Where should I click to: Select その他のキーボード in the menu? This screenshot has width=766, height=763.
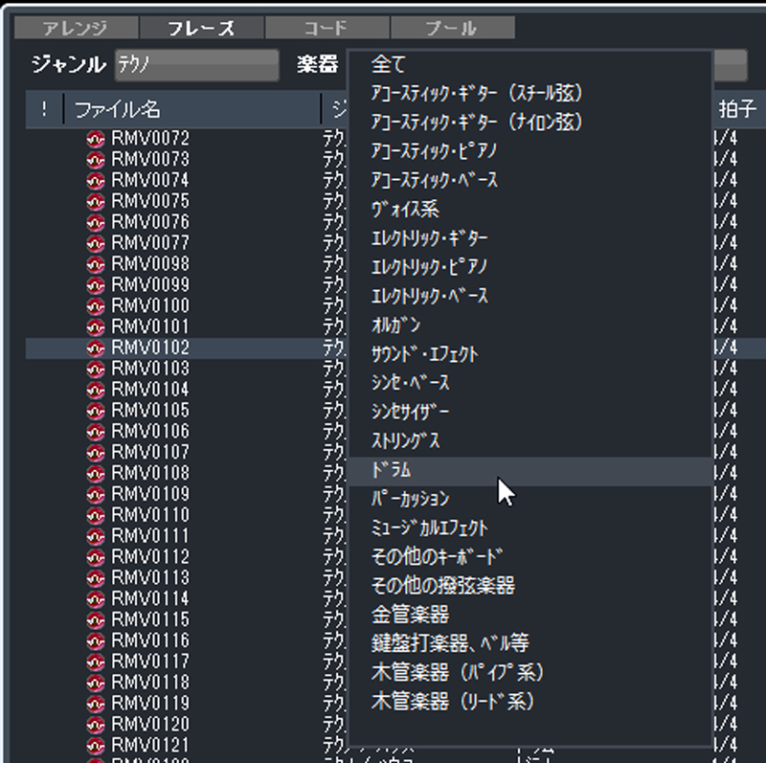coord(530,557)
